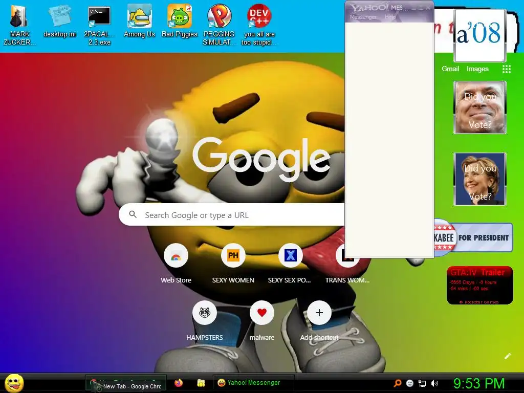Click the orange magnifier tray icon
This screenshot has width=524, height=393.
coord(397,383)
